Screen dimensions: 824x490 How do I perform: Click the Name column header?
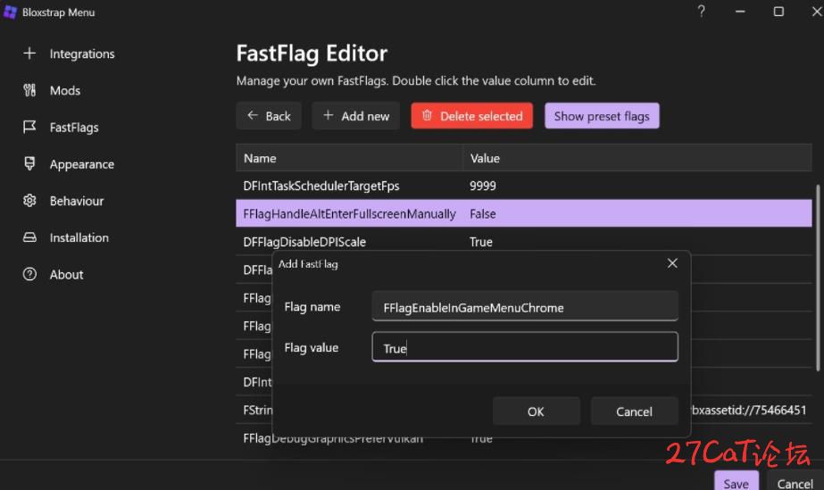click(x=349, y=158)
